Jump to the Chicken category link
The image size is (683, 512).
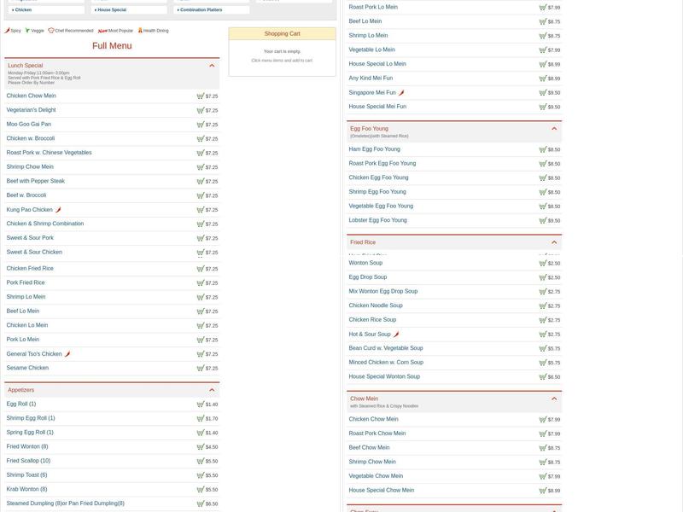click(23, 10)
